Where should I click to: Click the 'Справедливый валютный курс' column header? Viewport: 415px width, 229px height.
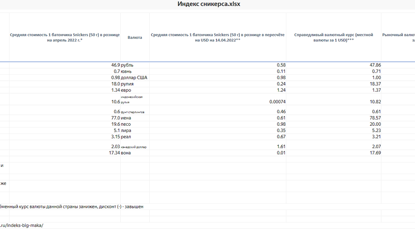click(333, 38)
